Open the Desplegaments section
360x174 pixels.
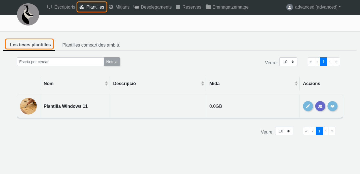click(x=152, y=7)
